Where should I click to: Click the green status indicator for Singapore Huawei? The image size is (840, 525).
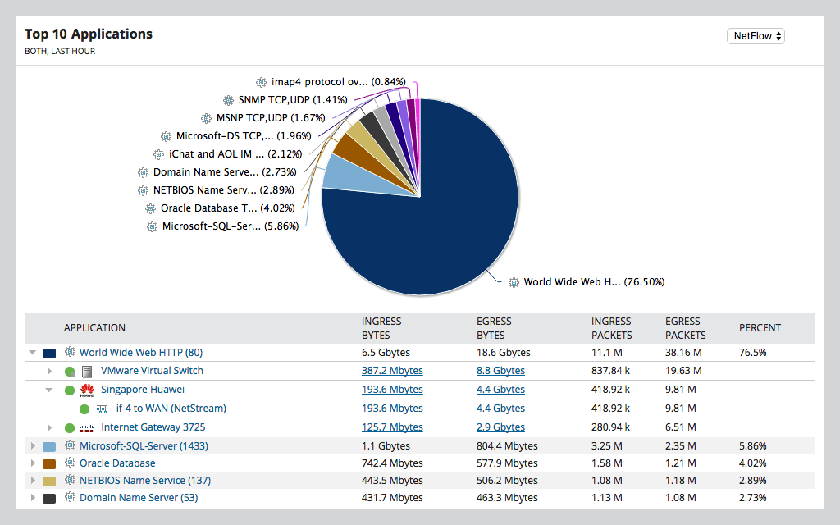(x=69, y=389)
